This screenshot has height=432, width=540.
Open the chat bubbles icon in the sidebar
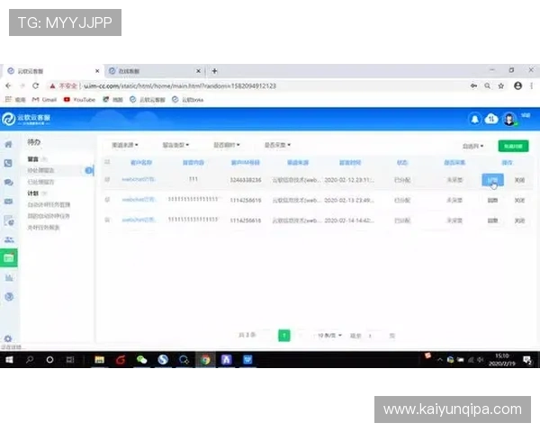pyautogui.click(x=9, y=182)
